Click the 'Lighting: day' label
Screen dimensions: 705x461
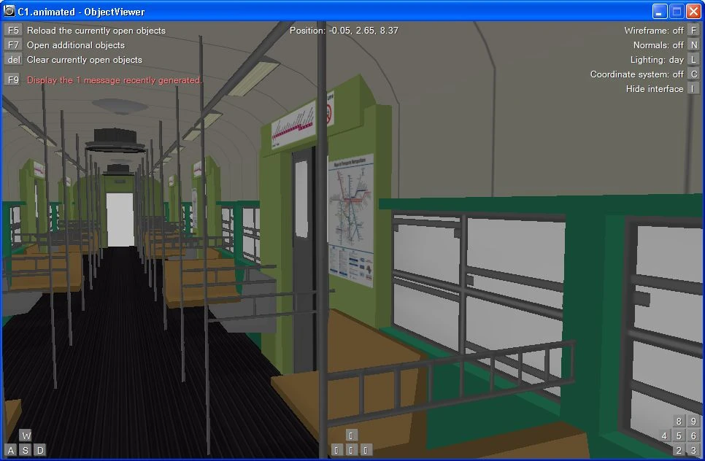pyautogui.click(x=657, y=60)
